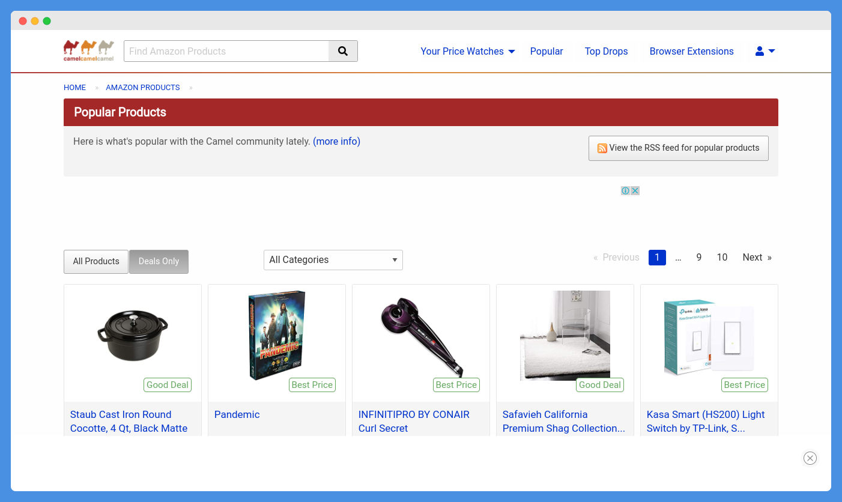This screenshot has height=502, width=842.
Task: Click the ad information icon
Action: click(x=625, y=190)
